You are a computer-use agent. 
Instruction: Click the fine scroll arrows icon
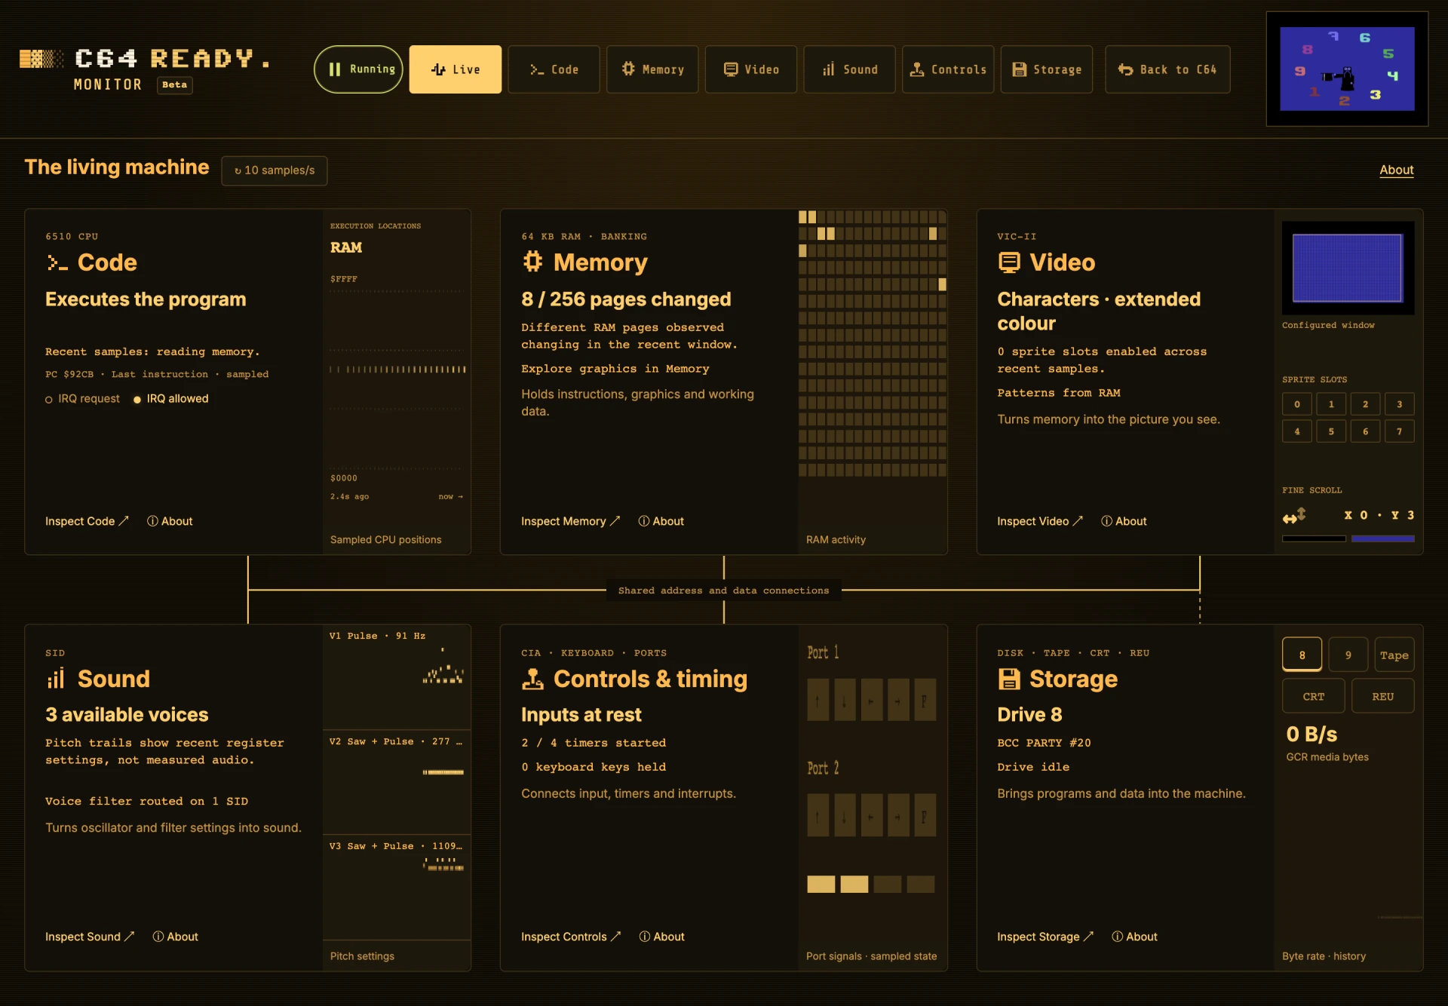click(1294, 516)
